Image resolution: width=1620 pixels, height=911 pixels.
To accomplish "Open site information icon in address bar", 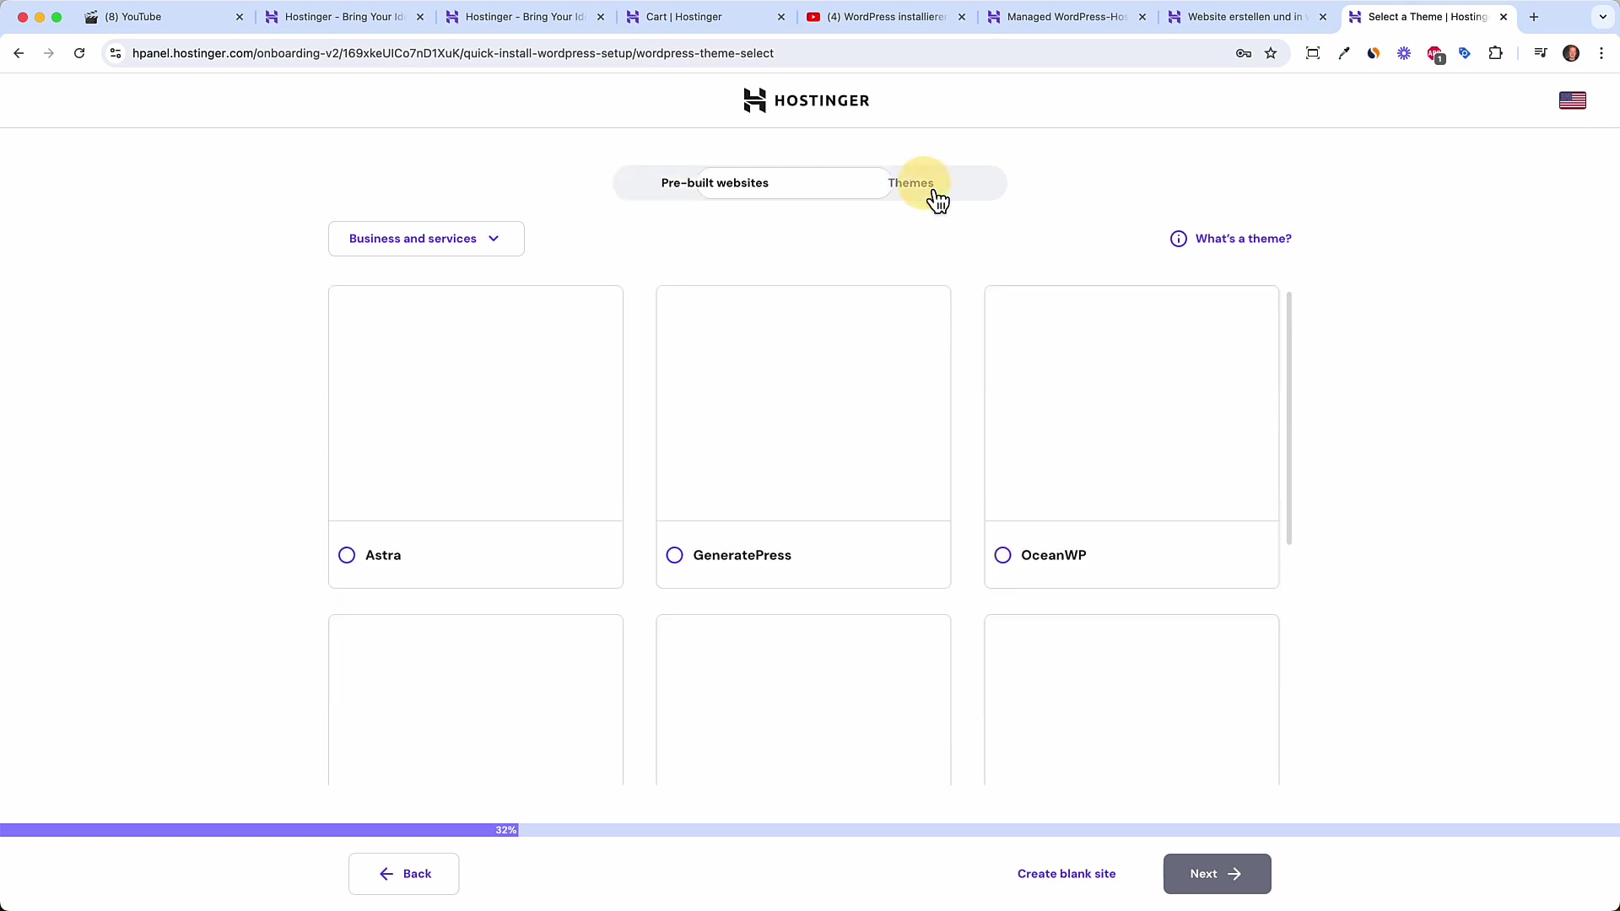I will [x=116, y=53].
